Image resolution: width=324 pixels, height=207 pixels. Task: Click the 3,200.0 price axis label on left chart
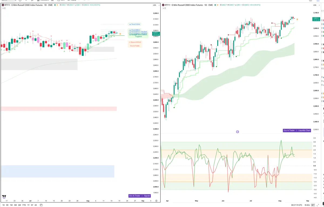pyautogui.click(x=156, y=13)
